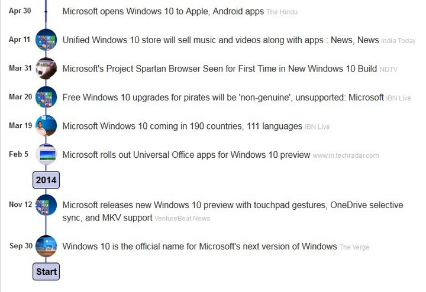Open the touchpad gestures preview headline

(x=233, y=205)
